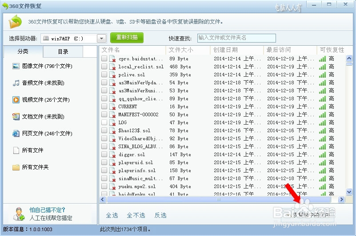The image size is (356, 236).
Task: Select the as3MainVerUpda file name
Action: coord(140,83)
